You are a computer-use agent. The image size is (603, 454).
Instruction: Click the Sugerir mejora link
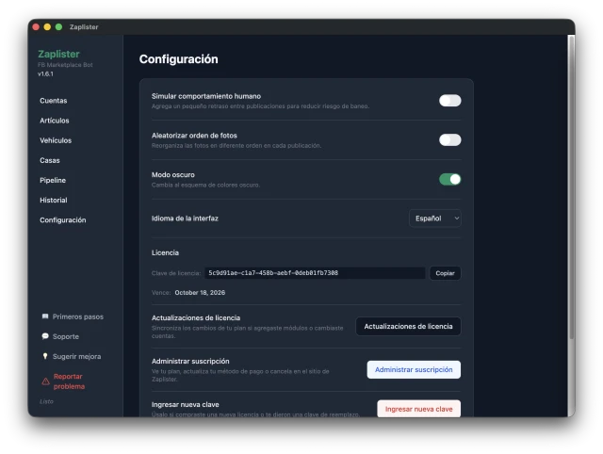77,357
